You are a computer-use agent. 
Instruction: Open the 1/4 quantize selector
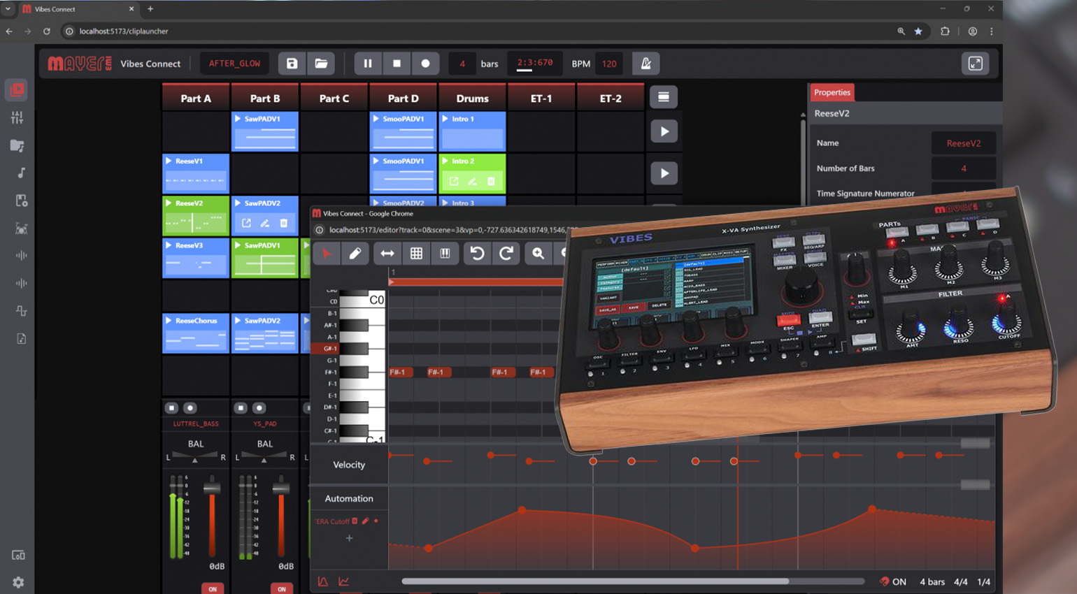(983, 581)
